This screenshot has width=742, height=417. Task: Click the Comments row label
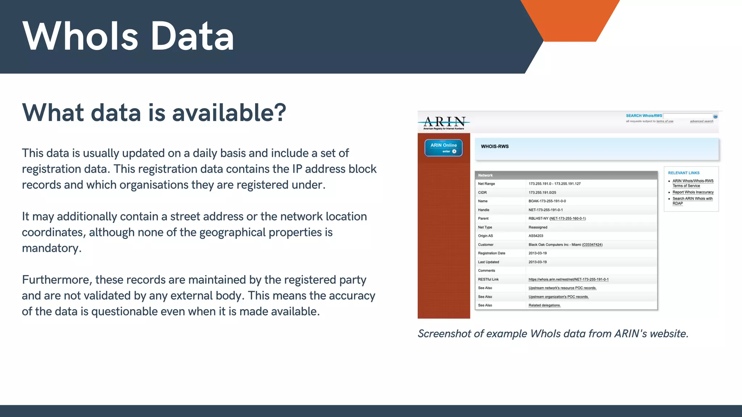[x=486, y=271]
